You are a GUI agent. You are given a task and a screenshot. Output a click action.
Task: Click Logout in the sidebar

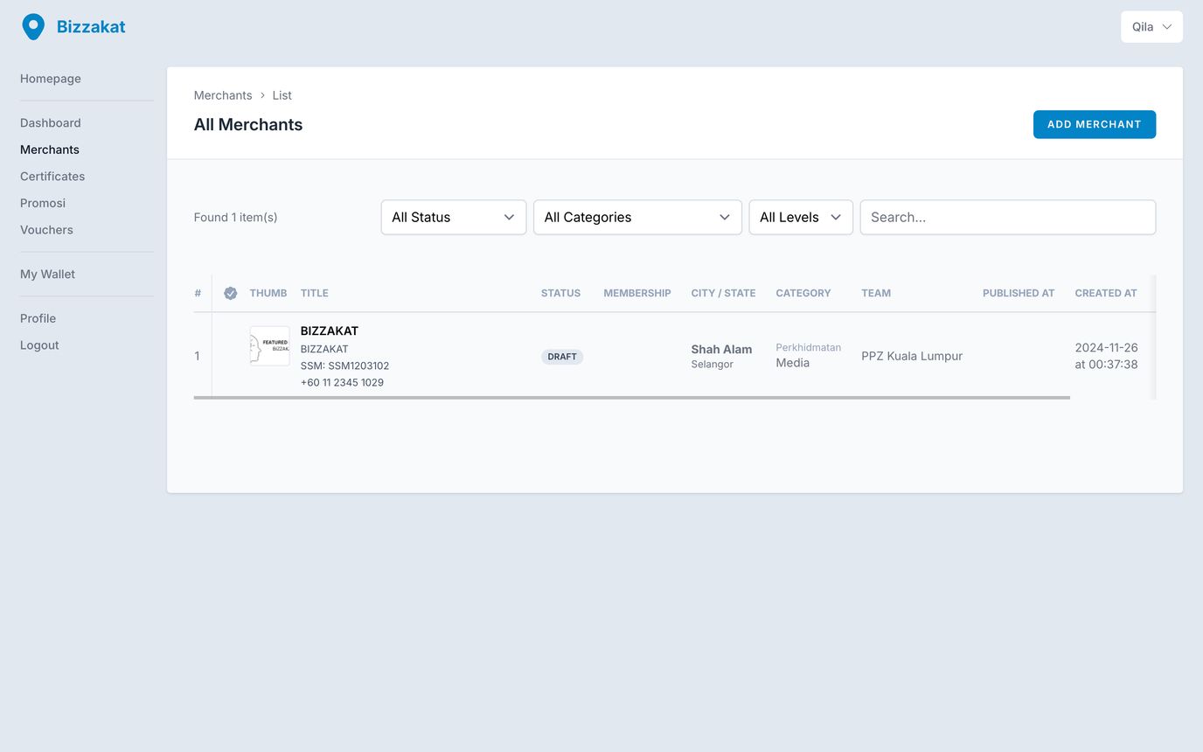click(39, 345)
